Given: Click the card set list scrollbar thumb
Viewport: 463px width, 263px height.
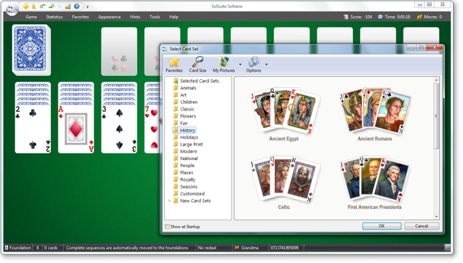Looking at the screenshot, I should (x=436, y=116).
